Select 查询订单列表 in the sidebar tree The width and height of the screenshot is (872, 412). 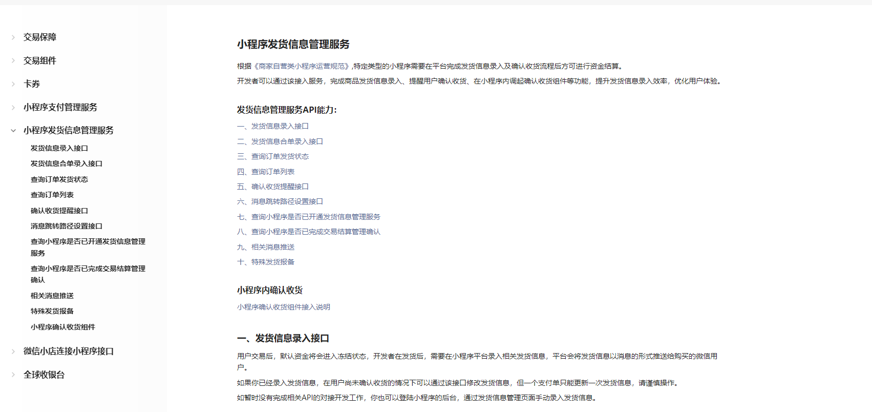tap(52, 195)
